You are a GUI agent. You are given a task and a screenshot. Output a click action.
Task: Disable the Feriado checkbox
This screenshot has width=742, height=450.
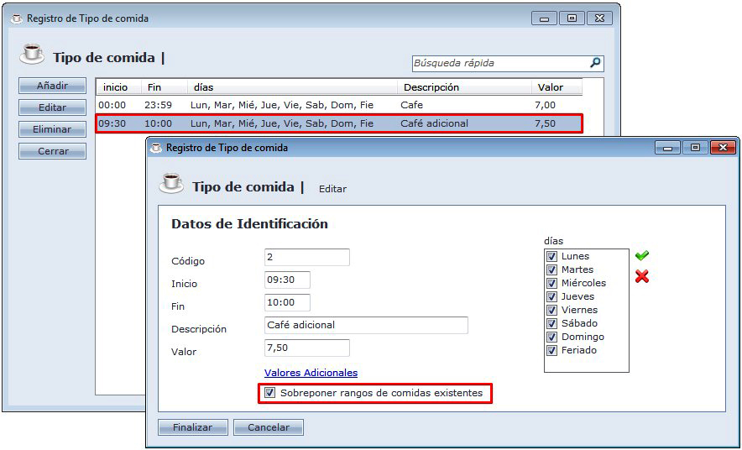coord(552,350)
